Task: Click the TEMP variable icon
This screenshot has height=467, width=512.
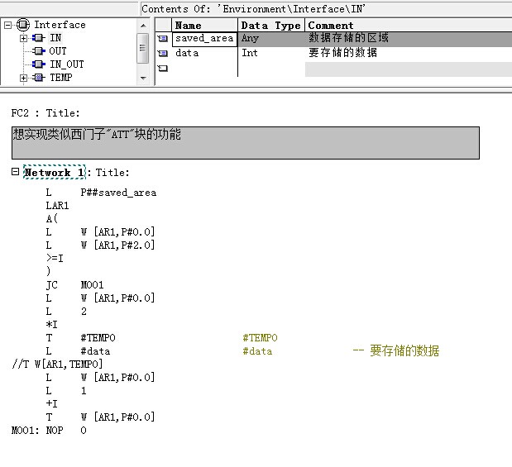Action: click(x=38, y=78)
